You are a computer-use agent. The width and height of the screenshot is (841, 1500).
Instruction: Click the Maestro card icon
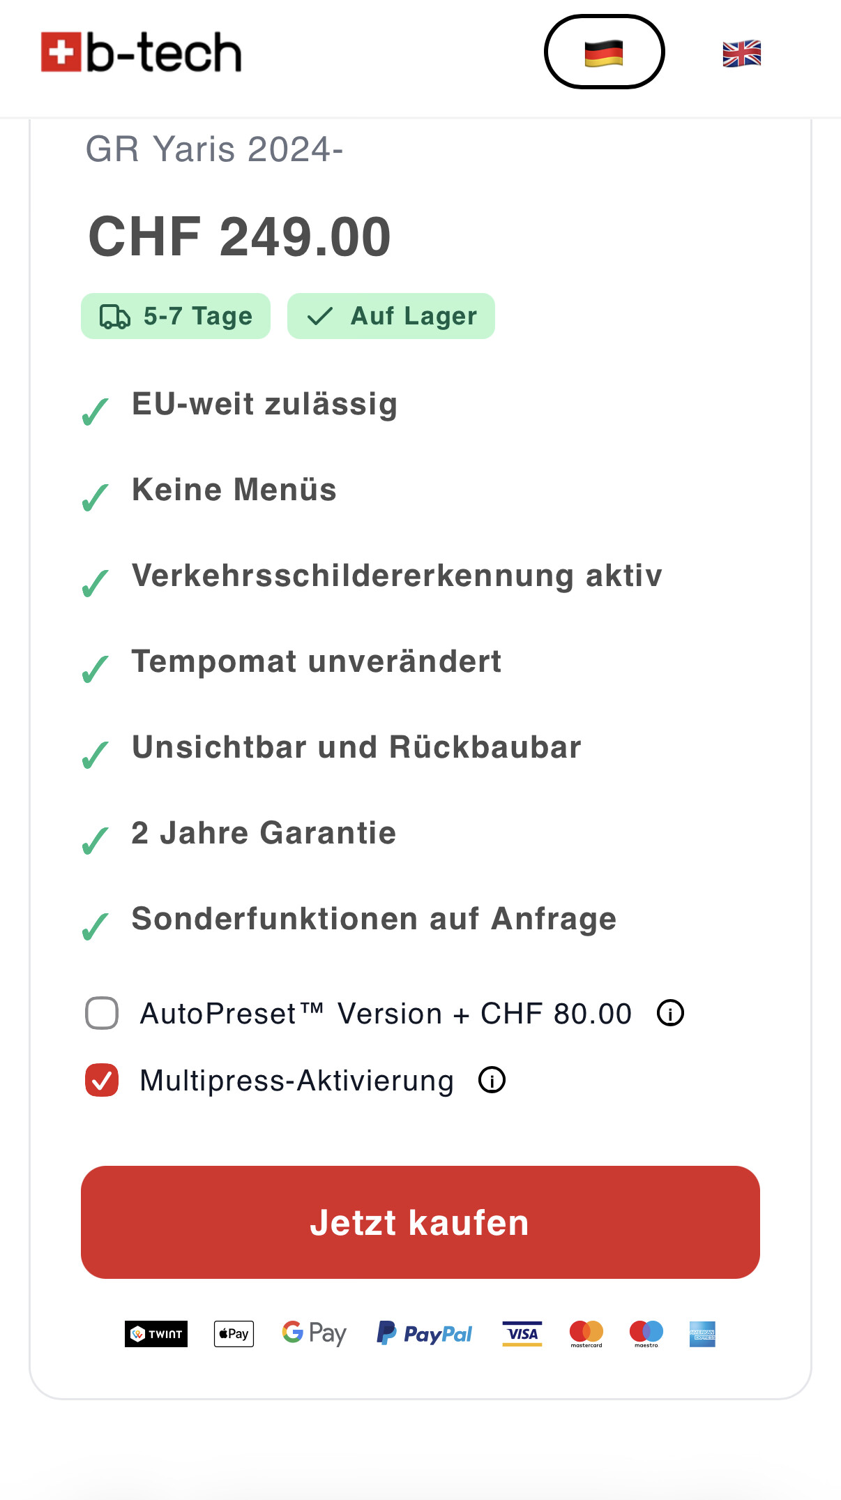tap(646, 1334)
